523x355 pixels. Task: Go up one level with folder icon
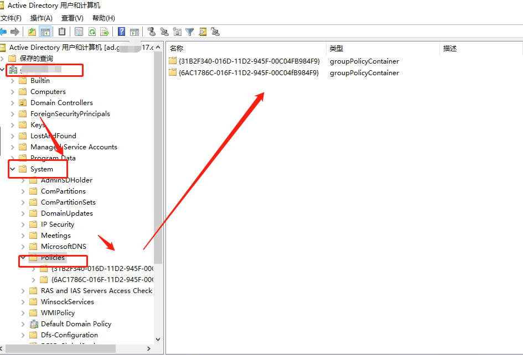point(32,32)
